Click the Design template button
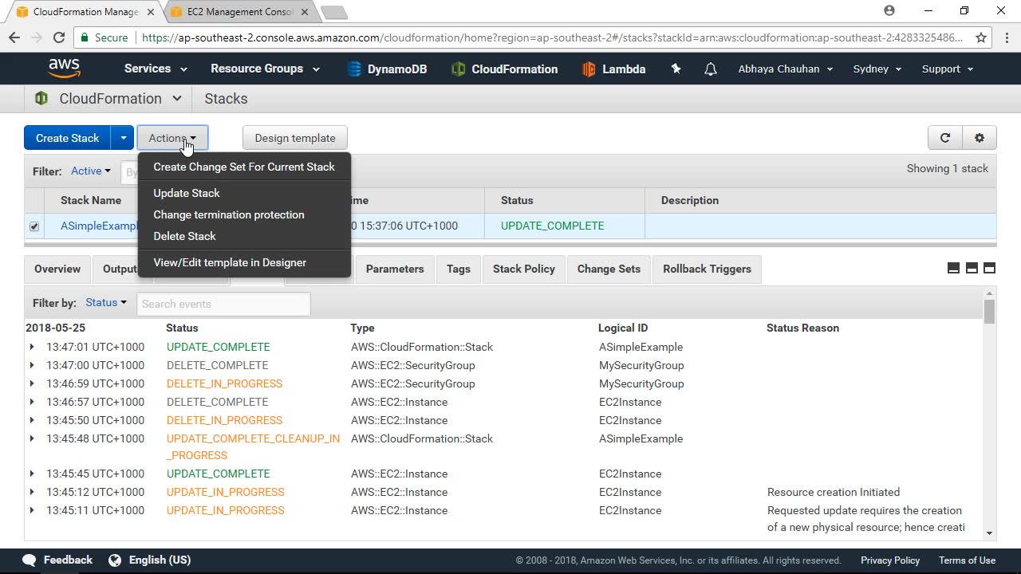The height and width of the screenshot is (574, 1021). click(x=295, y=138)
